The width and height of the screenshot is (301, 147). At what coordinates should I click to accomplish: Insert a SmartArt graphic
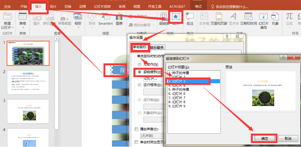point(105,17)
